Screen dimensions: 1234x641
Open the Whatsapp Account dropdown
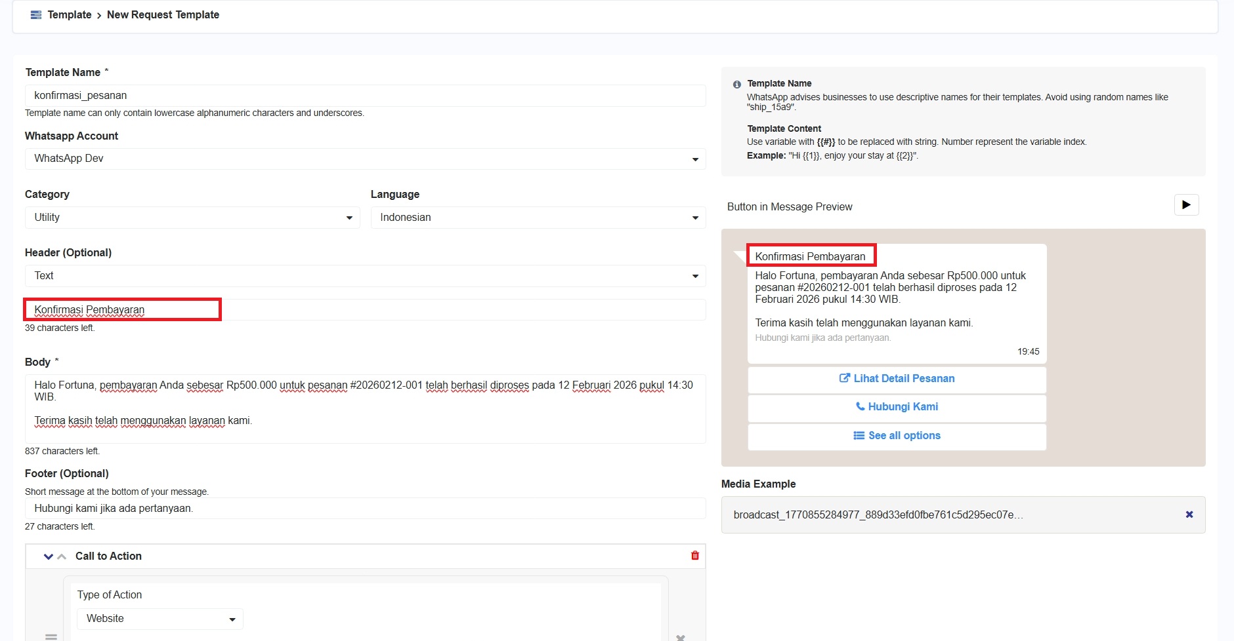365,159
